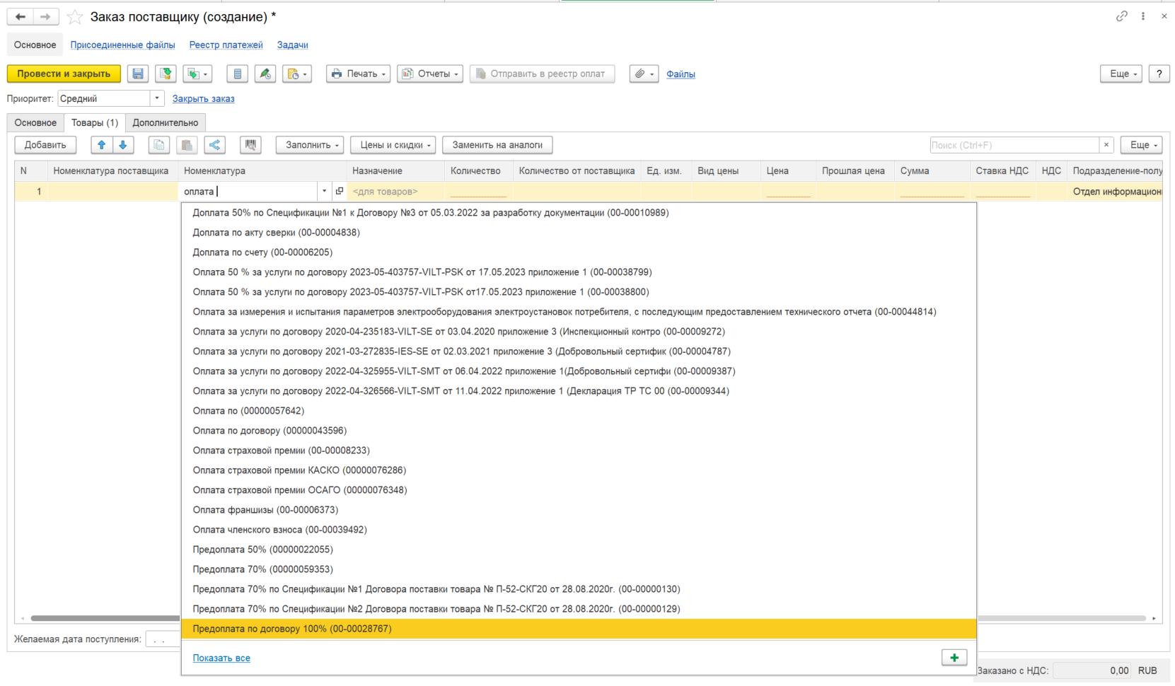Image resolution: width=1175 pixels, height=686 pixels.
Task: Click the table search field (Ctrl+F)
Action: [1014, 145]
